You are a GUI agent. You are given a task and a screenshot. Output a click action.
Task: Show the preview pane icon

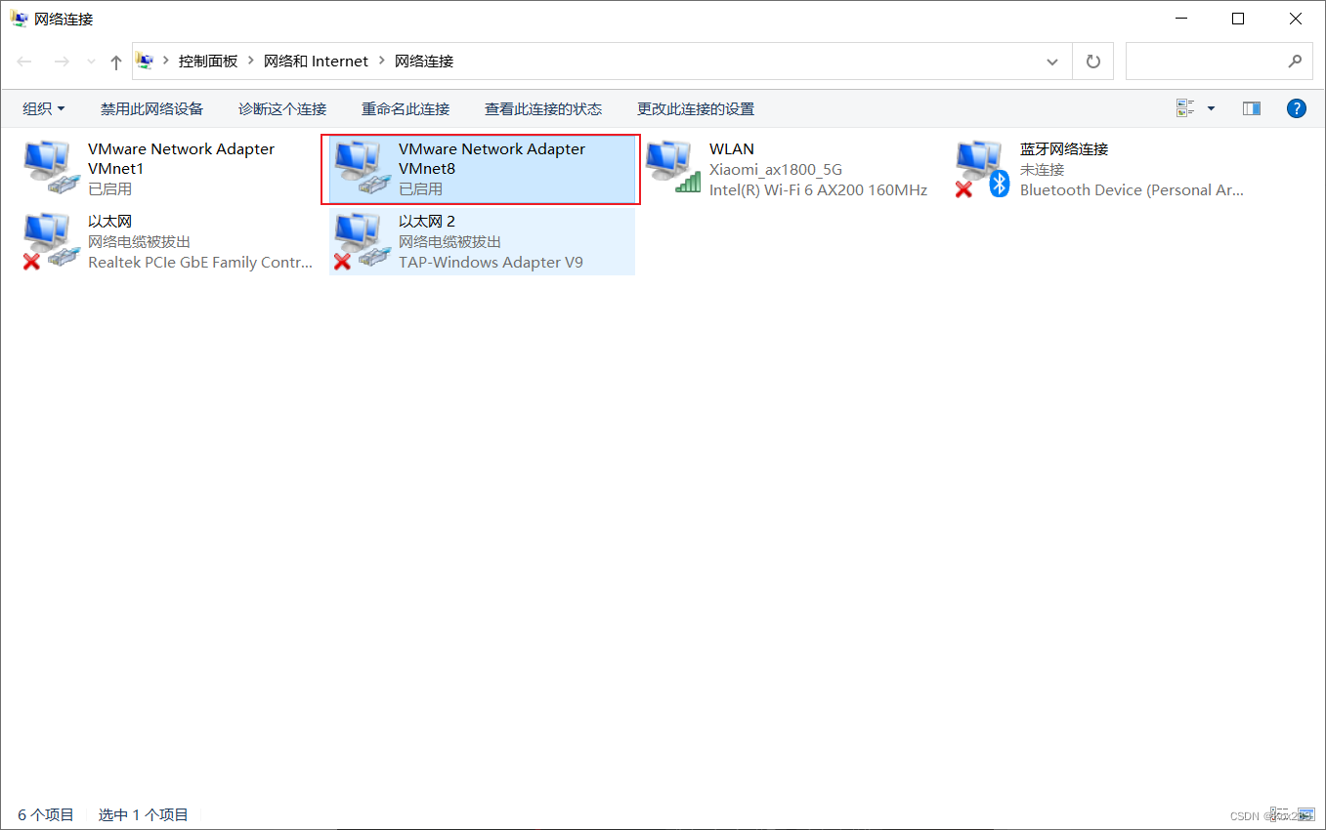pos(1251,108)
